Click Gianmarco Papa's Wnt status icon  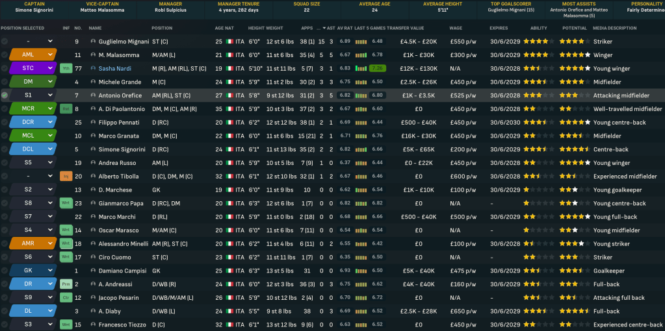(x=66, y=203)
